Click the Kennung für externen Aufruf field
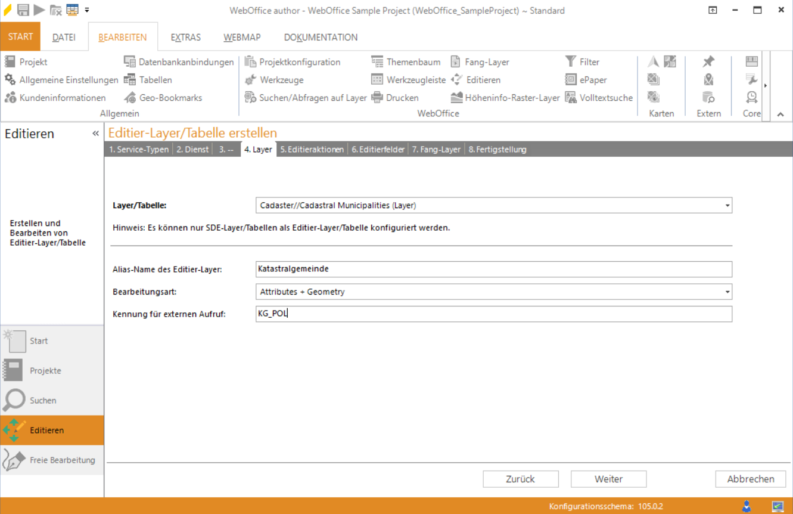The height and width of the screenshot is (514, 793). [x=493, y=314]
